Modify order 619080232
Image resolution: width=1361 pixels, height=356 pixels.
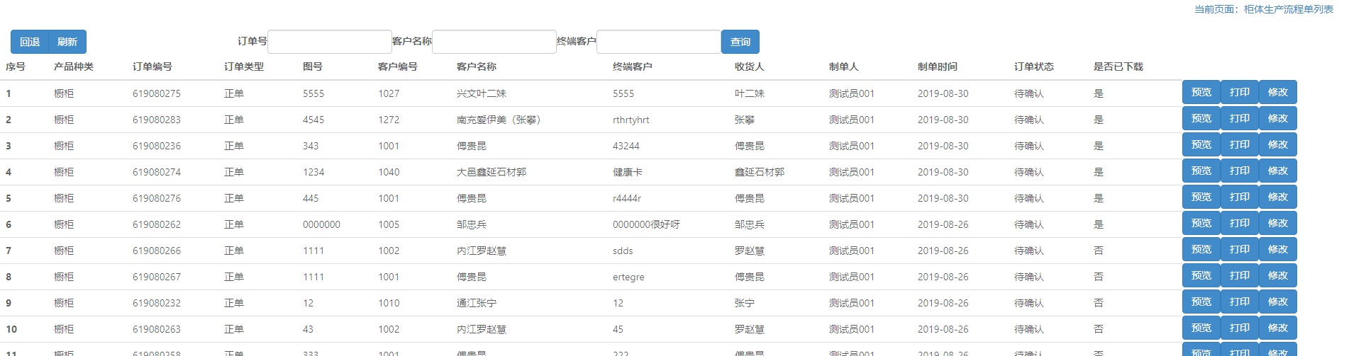tap(1278, 302)
